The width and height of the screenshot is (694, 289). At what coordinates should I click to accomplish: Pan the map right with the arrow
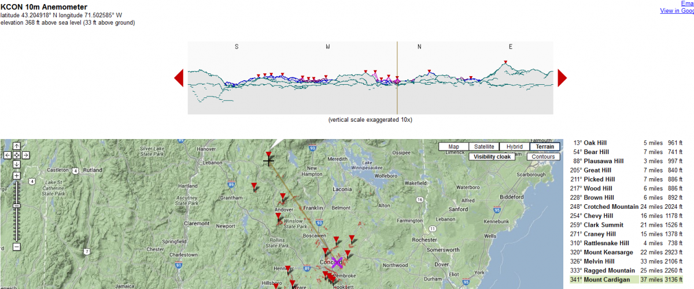[26, 155]
